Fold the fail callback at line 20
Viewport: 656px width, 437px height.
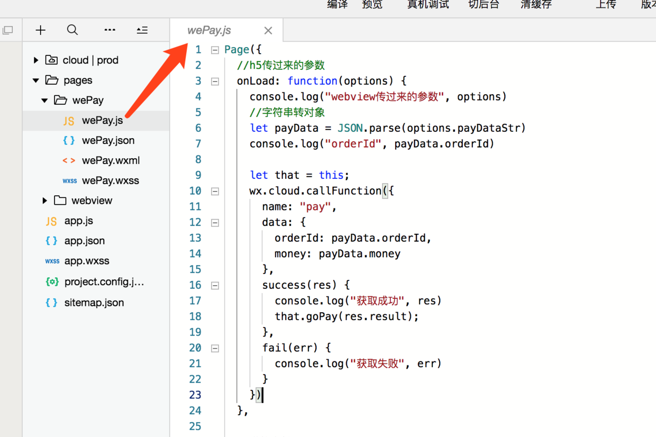(x=215, y=349)
